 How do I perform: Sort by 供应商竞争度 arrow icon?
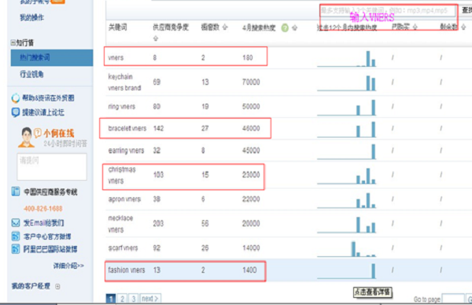point(156,39)
